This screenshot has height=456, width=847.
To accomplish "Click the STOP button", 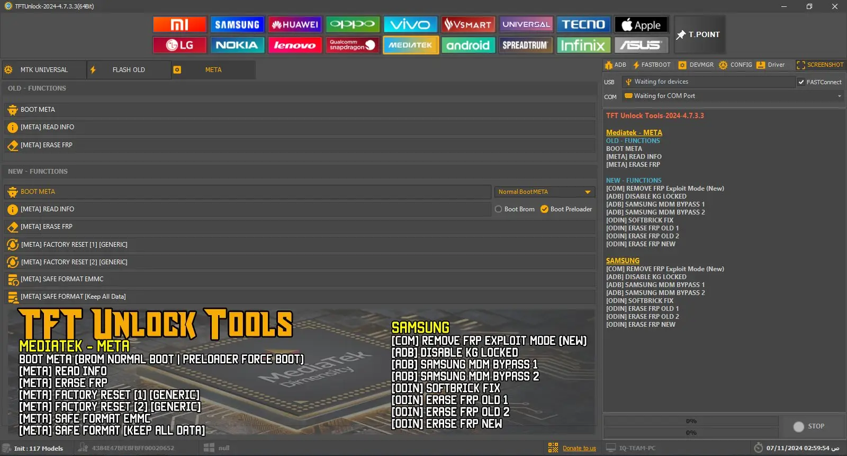I will (x=809, y=426).
